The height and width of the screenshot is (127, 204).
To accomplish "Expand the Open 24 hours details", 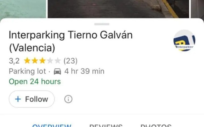I will (x=35, y=82).
